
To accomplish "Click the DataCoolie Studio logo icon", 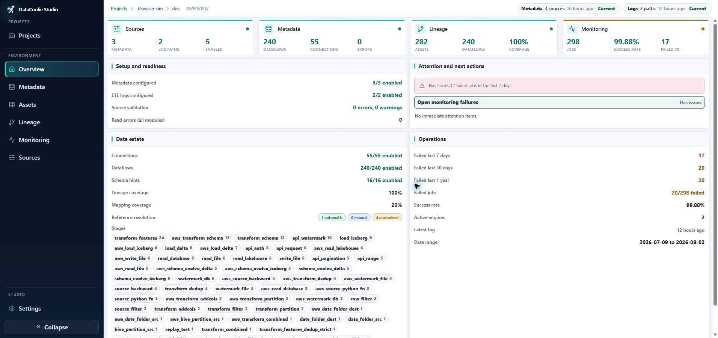I will 11,9.
